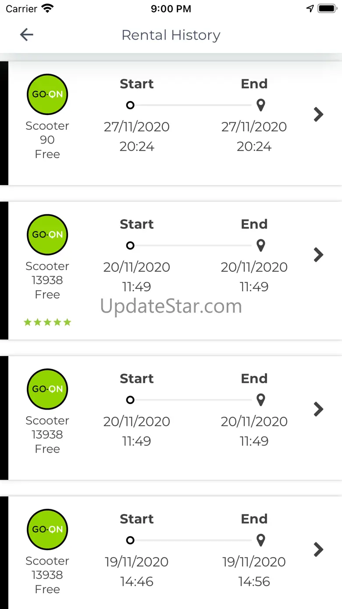This screenshot has height=609, width=342.
Task: Tap GO-ON logo of 19/11/2020 rental
Action: [47, 529]
